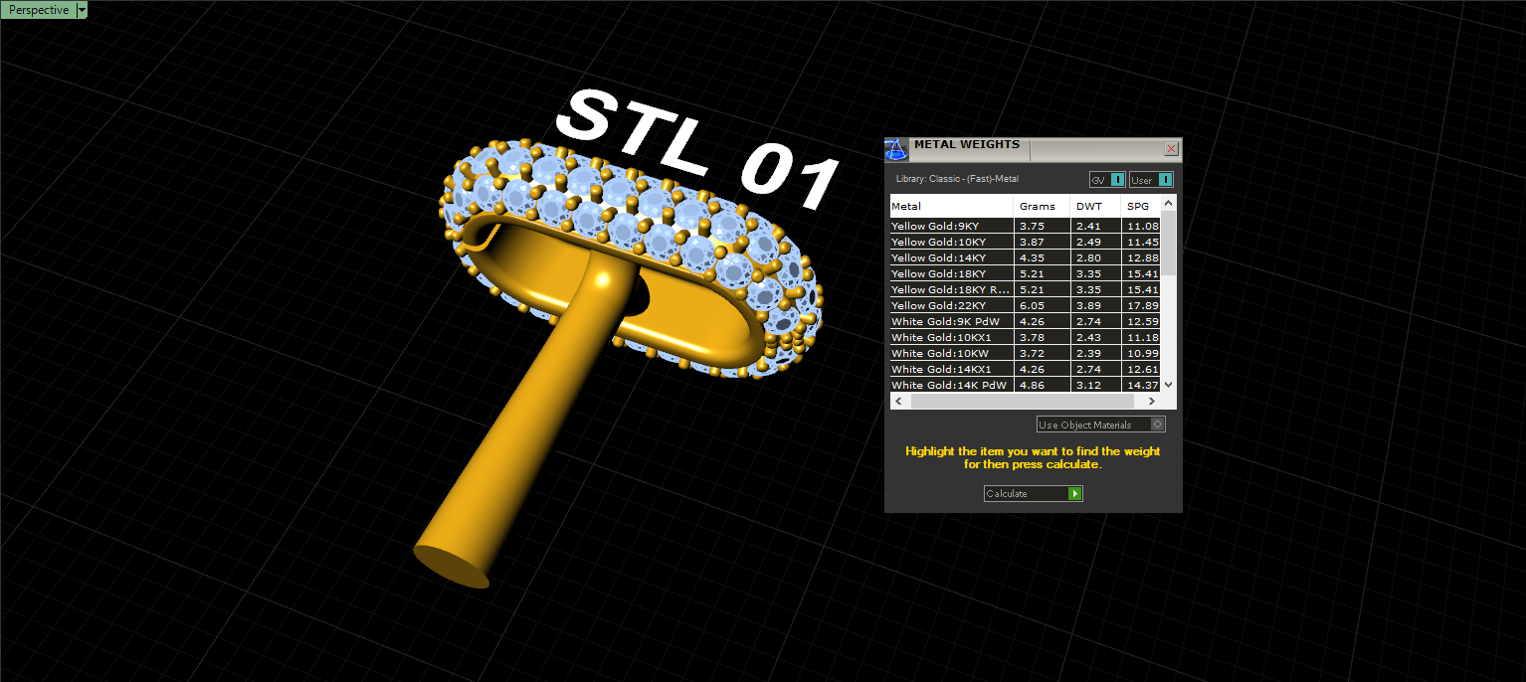Sort by the Grams column header
Viewport: 1526px width, 682px height.
click(x=1043, y=207)
